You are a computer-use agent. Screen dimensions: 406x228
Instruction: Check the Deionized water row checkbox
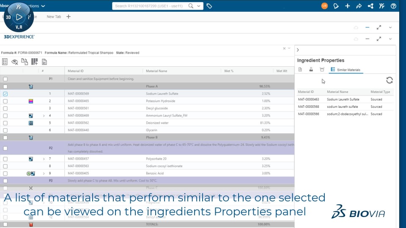point(5,123)
